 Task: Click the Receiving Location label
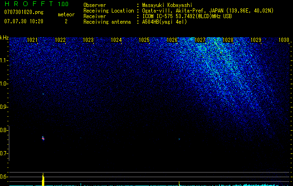(109, 11)
